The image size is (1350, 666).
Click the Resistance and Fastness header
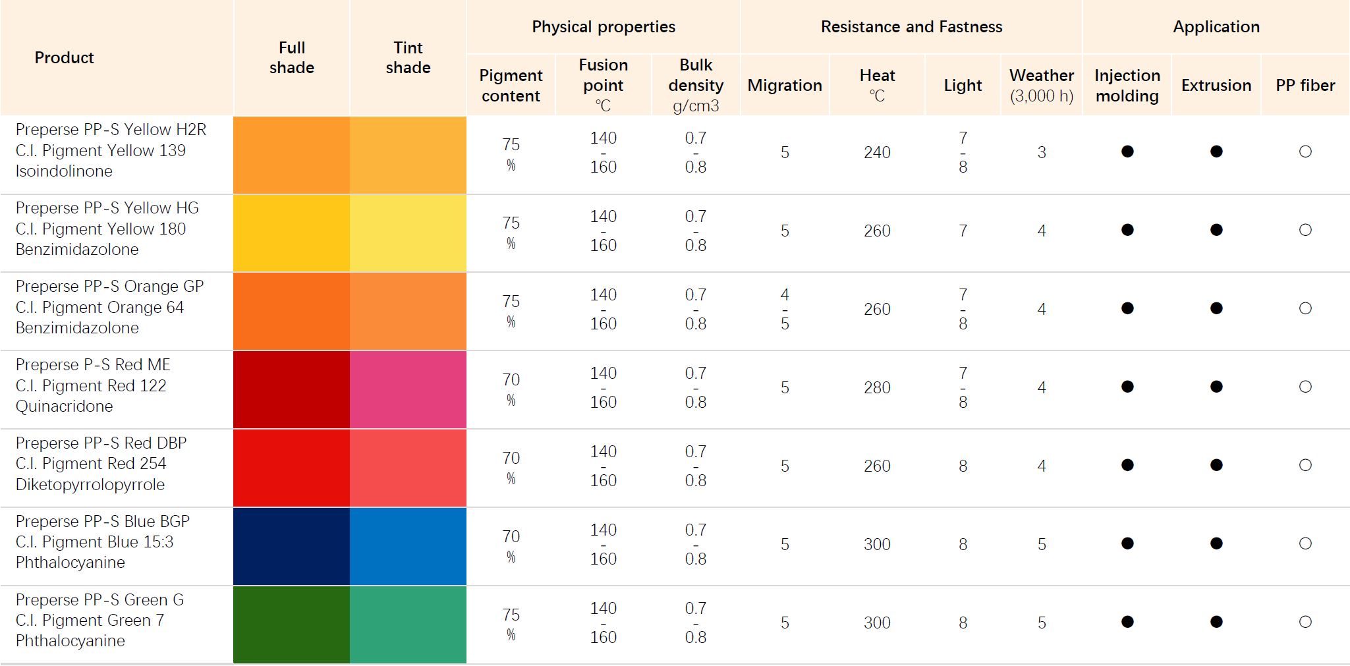tap(911, 27)
